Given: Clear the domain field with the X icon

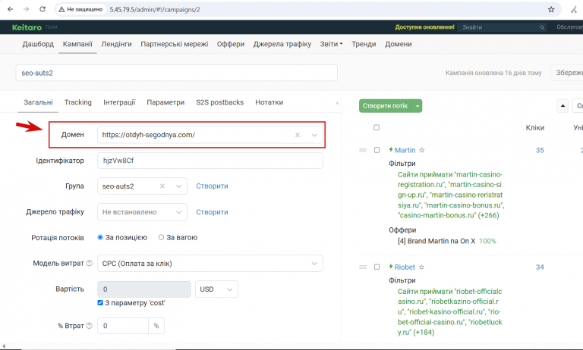Looking at the screenshot, I should [298, 135].
